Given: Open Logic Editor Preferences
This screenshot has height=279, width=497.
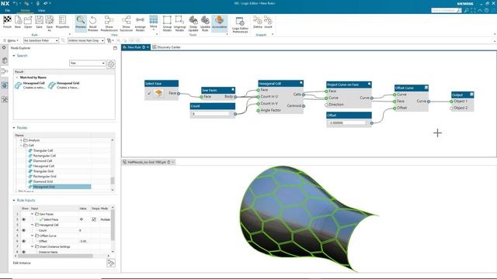Looking at the screenshot, I should click(x=240, y=25).
